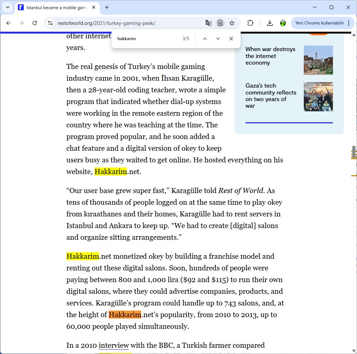Click the 'hakkarim' find text field
357x354 pixels.
click(x=146, y=39)
